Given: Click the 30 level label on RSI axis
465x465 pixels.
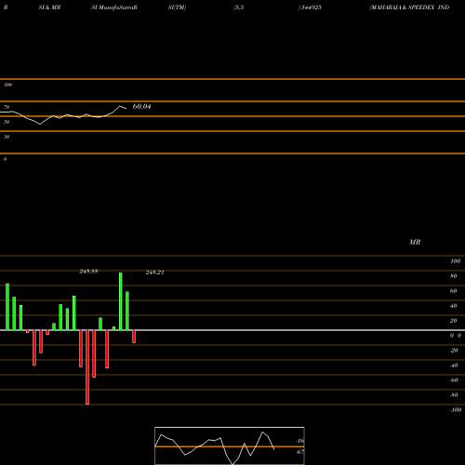Looking at the screenshot, I should pos(7,137).
